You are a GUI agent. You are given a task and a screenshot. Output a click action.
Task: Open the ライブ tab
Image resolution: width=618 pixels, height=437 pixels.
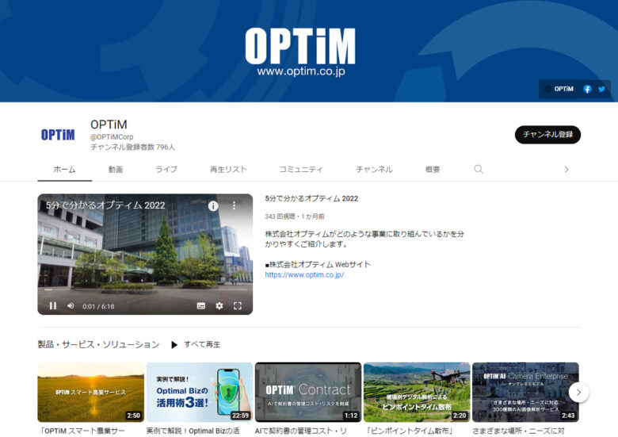point(166,170)
